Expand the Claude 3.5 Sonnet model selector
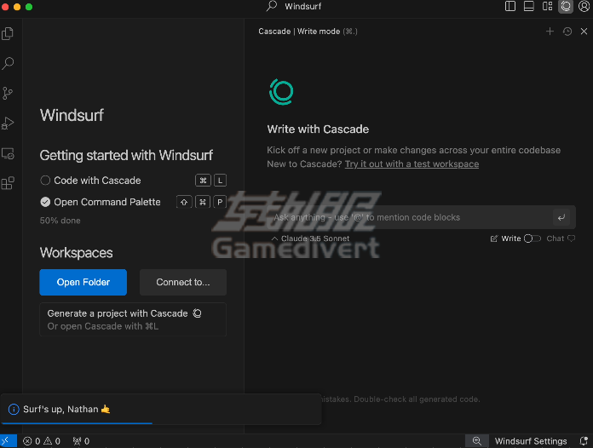 tap(310, 238)
